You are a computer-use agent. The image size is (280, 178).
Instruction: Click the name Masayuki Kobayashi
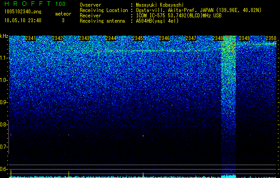click(x=160, y=5)
